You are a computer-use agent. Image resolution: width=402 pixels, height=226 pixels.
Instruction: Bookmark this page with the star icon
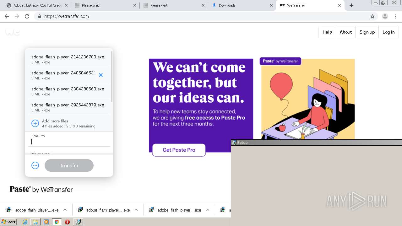pos(372,16)
